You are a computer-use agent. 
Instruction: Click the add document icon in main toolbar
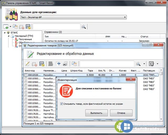(x=6, y=27)
